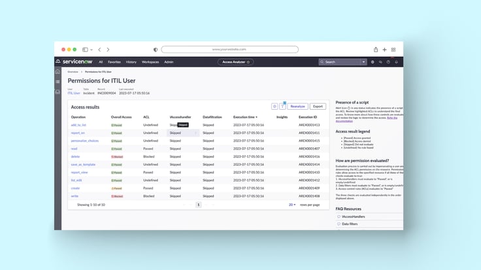Image resolution: width=481 pixels, height=270 pixels.
Task: Open the Refer the documentation link
Action: click(x=367, y=120)
